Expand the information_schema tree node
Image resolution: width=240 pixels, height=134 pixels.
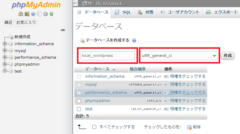pyautogui.click(x=5, y=44)
